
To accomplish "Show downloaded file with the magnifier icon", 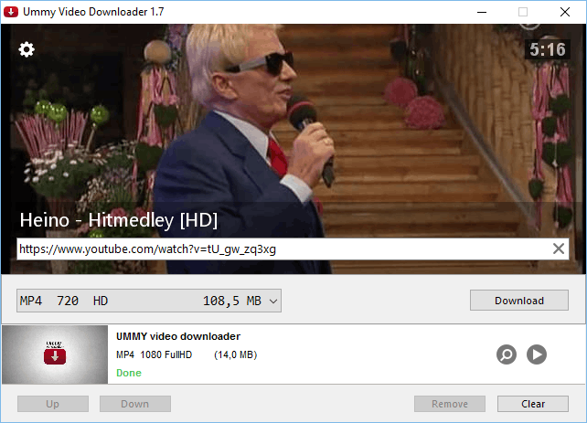I will [x=507, y=354].
